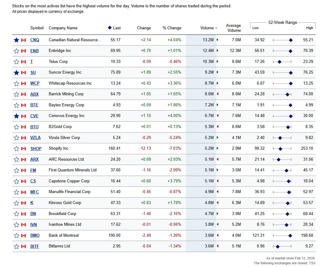
Task: Click the star icon for ARC Resources
Action: [x=16, y=159]
